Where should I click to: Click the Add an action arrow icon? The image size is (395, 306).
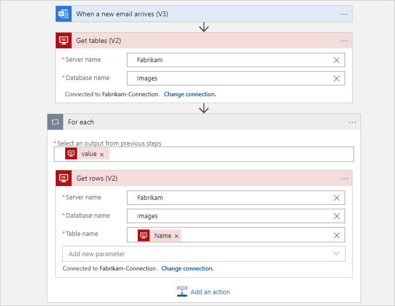point(182,292)
